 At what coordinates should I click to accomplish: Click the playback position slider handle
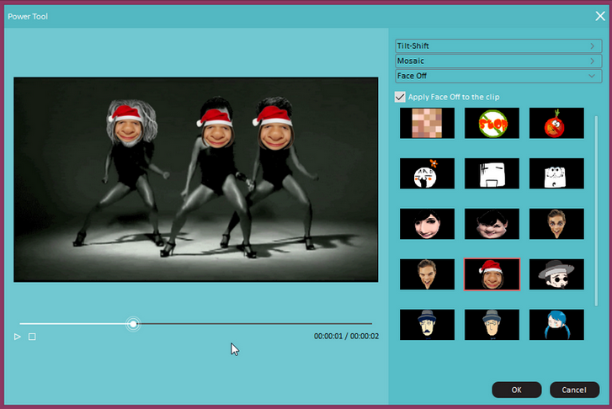tap(134, 324)
